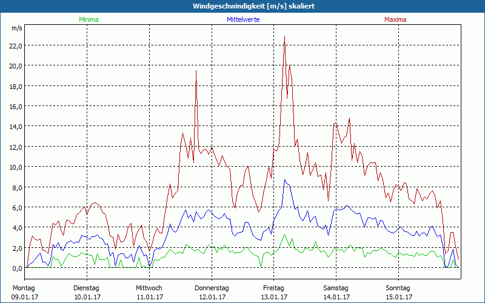Click the '20,0' y-axis value
The height and width of the screenshot is (303, 485).
pyautogui.click(x=16, y=66)
